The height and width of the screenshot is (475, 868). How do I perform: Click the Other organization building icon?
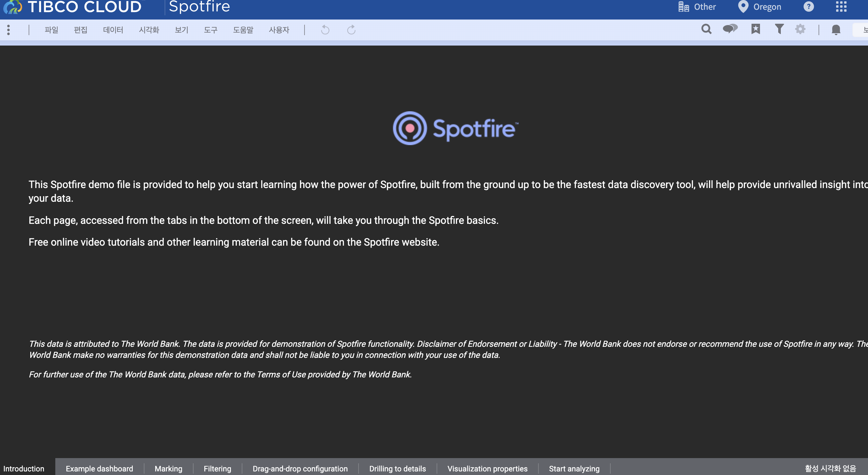click(683, 7)
